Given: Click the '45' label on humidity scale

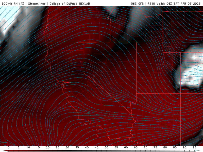Looking at the screenshot, I should coord(97,147).
